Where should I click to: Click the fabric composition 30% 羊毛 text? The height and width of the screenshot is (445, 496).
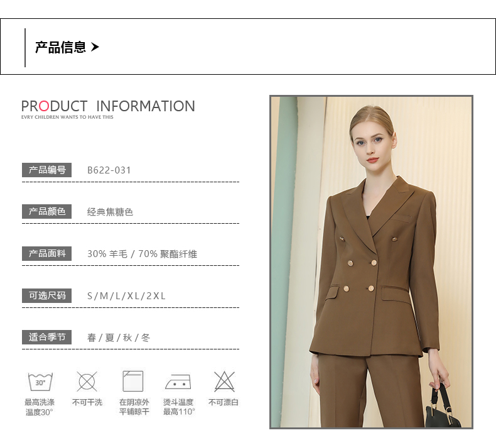(107, 254)
